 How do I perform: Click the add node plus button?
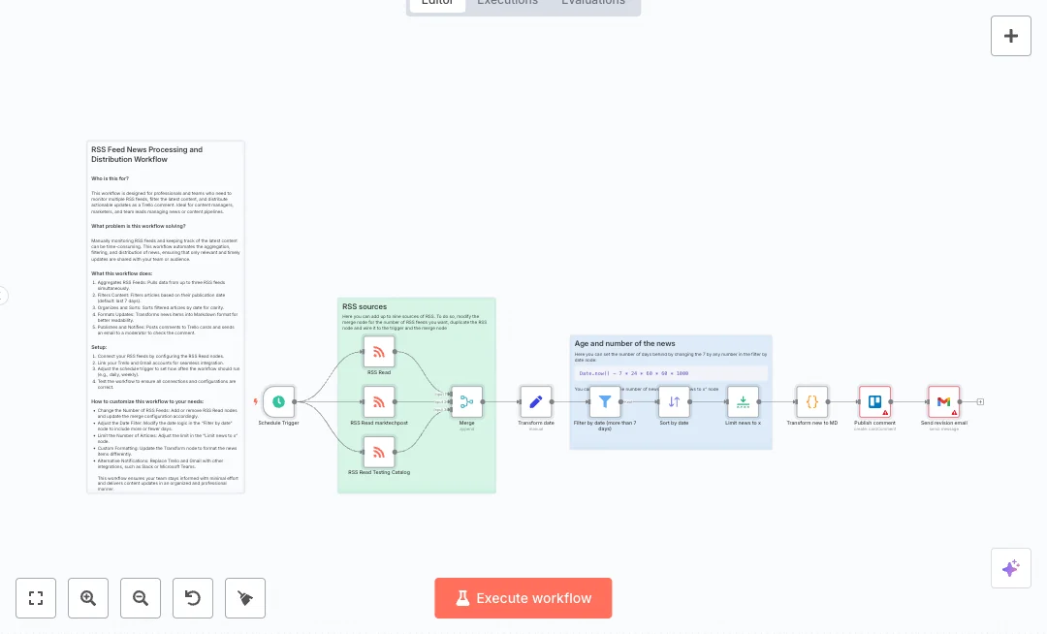click(x=1010, y=36)
